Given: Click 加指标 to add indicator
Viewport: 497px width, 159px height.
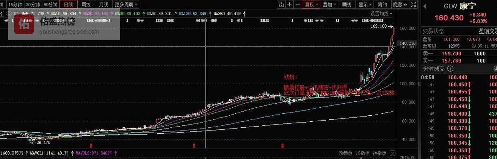Looking at the screenshot, I should [x=363, y=153].
